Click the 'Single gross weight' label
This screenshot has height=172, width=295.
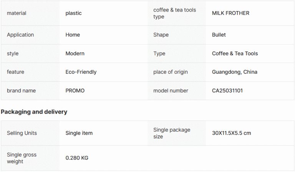[x=22, y=158]
